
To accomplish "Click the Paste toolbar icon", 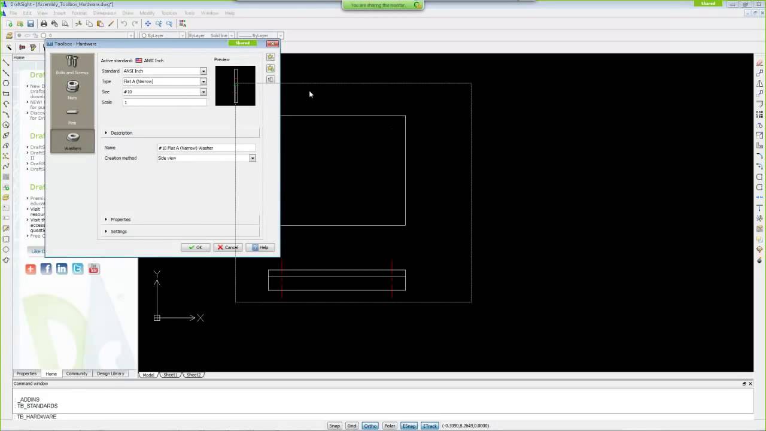I will (100, 24).
